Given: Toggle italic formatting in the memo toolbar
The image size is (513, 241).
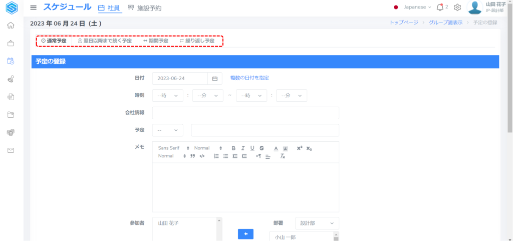Looking at the screenshot, I should point(243,148).
